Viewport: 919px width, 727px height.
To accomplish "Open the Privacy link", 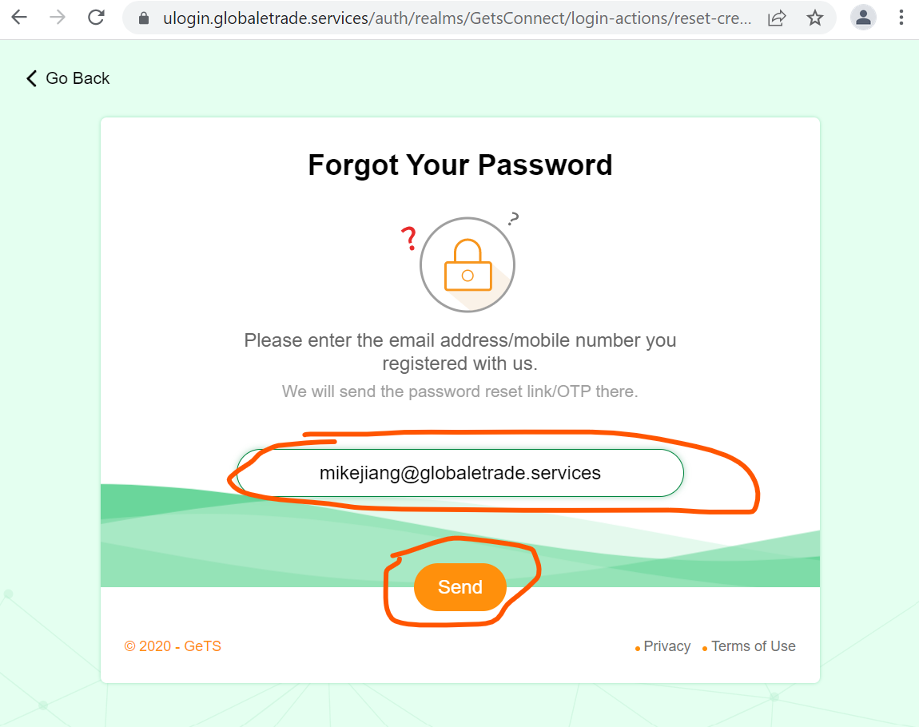I will [x=666, y=646].
